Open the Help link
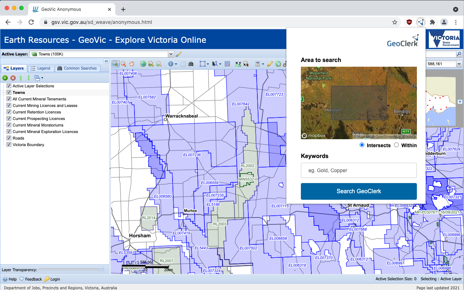 coord(10,279)
